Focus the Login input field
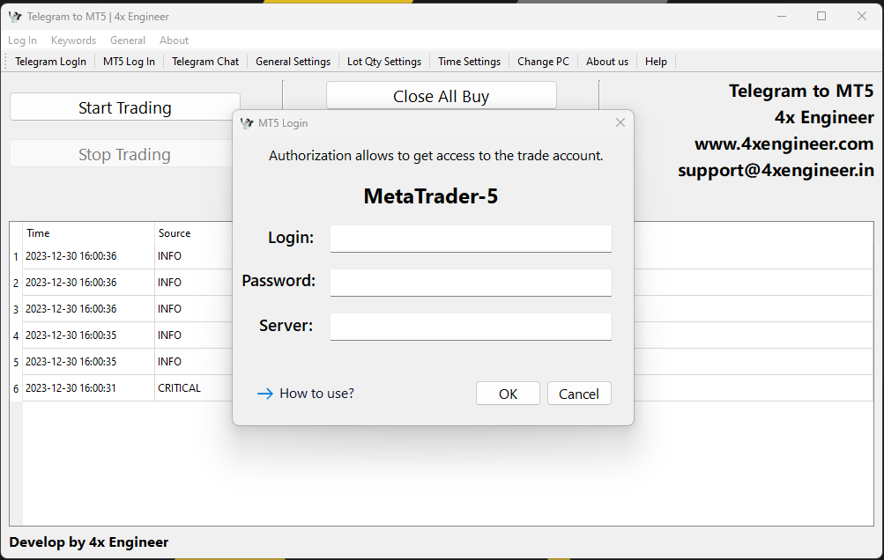 pos(471,239)
